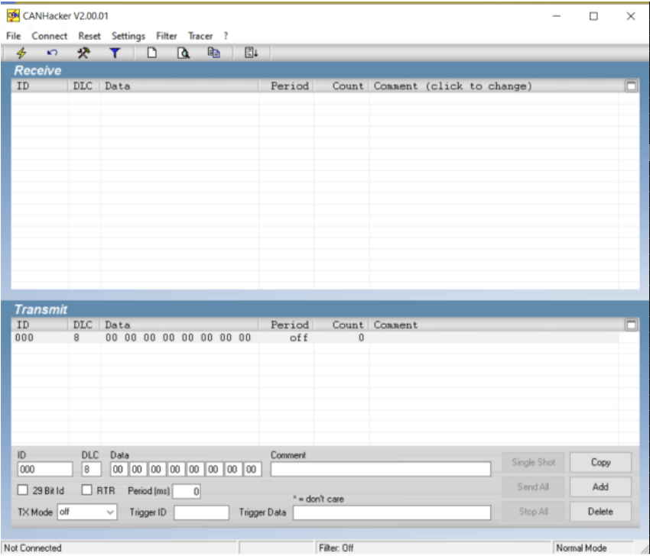650x556 pixels.
Task: Click the Tracer list toolbar icon
Action: 252,53
